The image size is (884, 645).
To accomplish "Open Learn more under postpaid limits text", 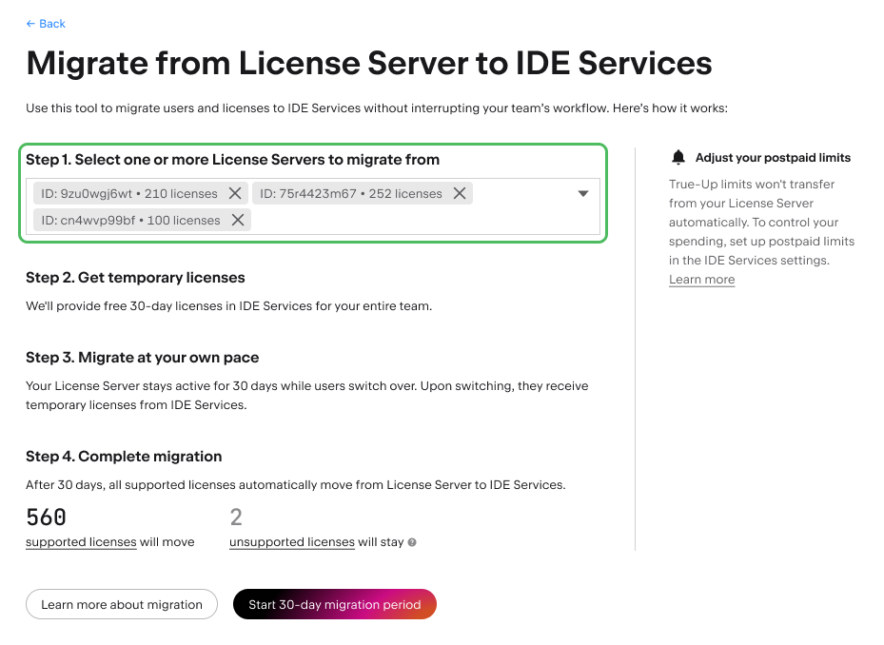I will coord(701,279).
